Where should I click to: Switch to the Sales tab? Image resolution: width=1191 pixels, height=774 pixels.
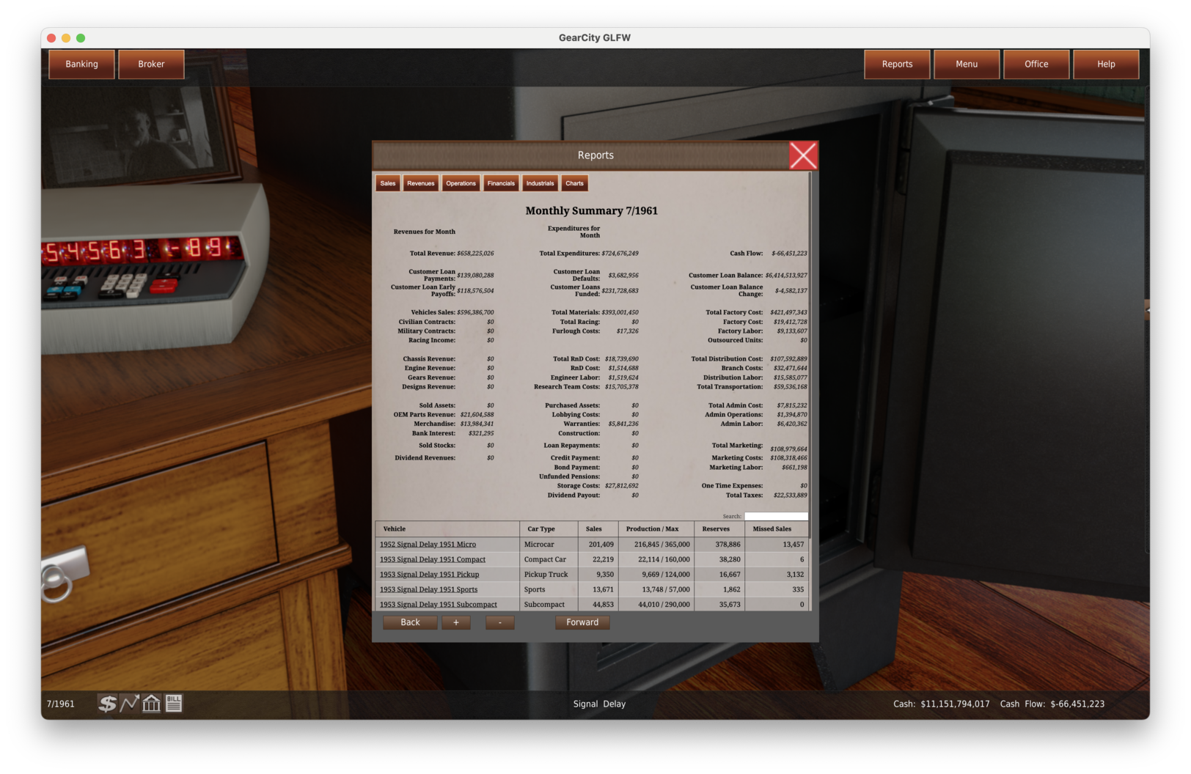[388, 183]
